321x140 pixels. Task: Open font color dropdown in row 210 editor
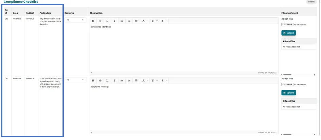[145, 21]
